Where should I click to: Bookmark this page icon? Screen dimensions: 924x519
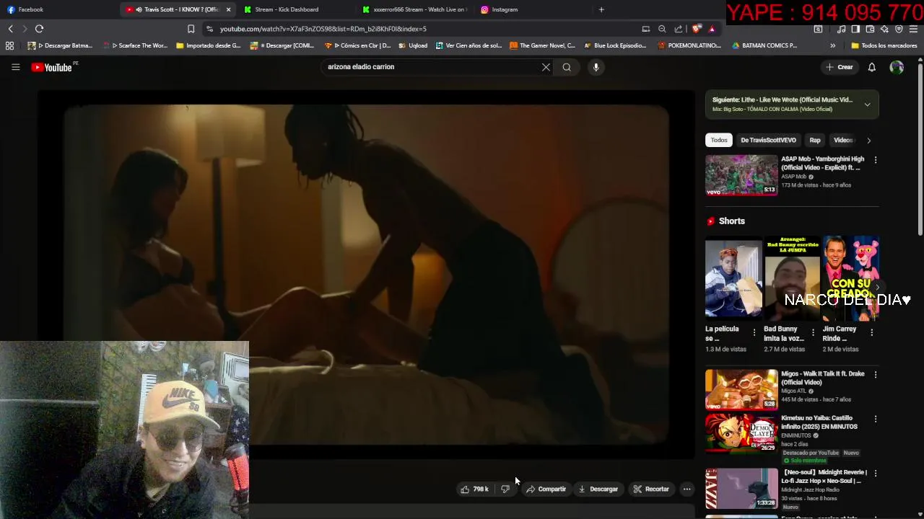coord(191,29)
